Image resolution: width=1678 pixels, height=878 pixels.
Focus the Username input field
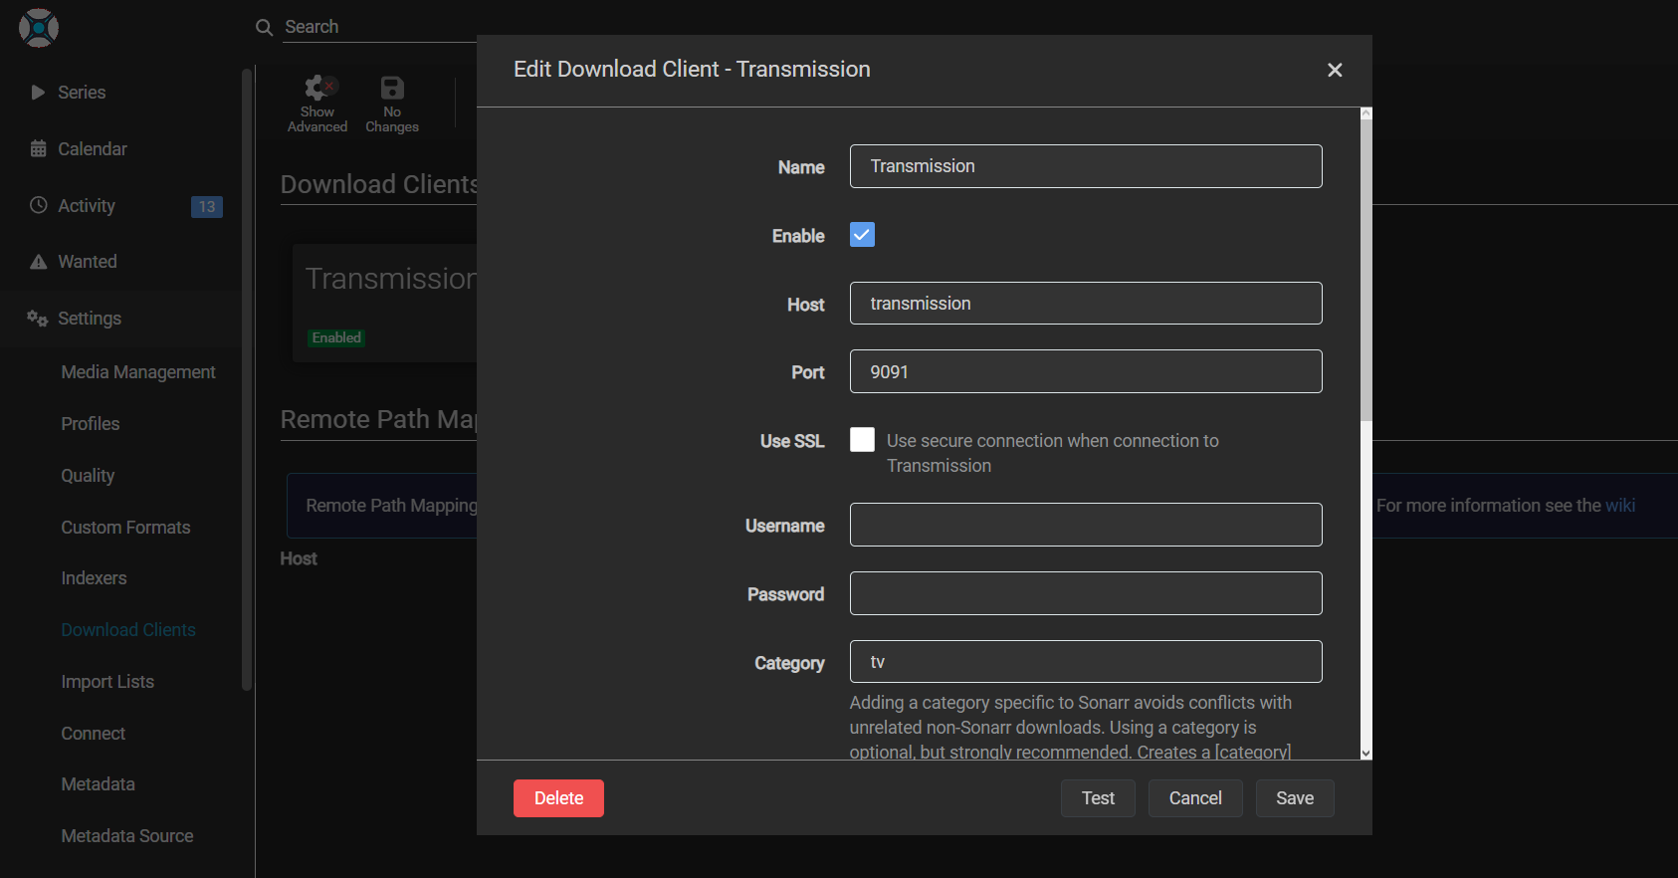(x=1085, y=525)
